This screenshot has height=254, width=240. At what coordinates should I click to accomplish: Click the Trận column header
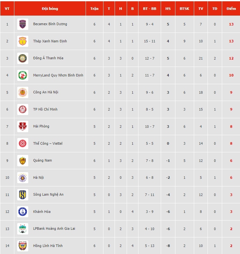point(94,9)
